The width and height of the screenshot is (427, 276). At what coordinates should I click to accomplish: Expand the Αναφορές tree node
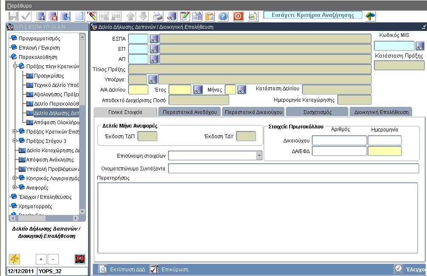coord(15,187)
